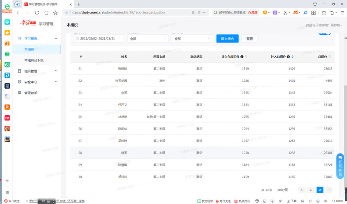
Task: Go to page 1 of the table
Action: 310,190
